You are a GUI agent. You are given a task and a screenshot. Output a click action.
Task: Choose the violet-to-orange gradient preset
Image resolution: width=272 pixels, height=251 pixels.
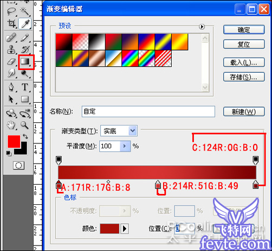click(130, 42)
